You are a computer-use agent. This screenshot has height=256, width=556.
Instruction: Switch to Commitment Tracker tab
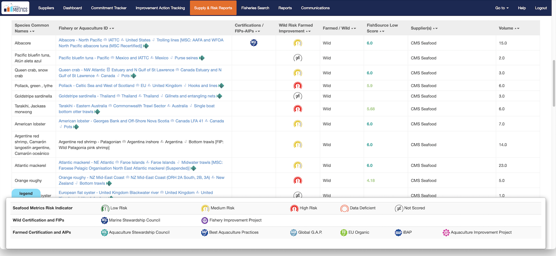pyautogui.click(x=109, y=8)
